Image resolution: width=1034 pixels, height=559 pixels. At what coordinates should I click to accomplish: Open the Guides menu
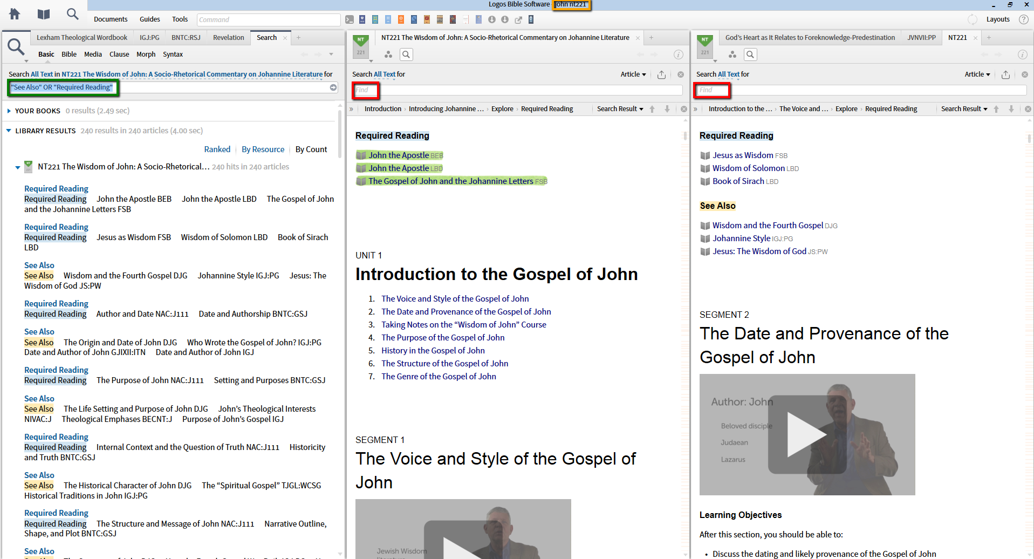(x=149, y=19)
